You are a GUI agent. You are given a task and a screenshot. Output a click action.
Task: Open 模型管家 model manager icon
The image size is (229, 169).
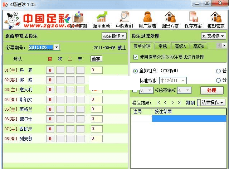click(216, 19)
